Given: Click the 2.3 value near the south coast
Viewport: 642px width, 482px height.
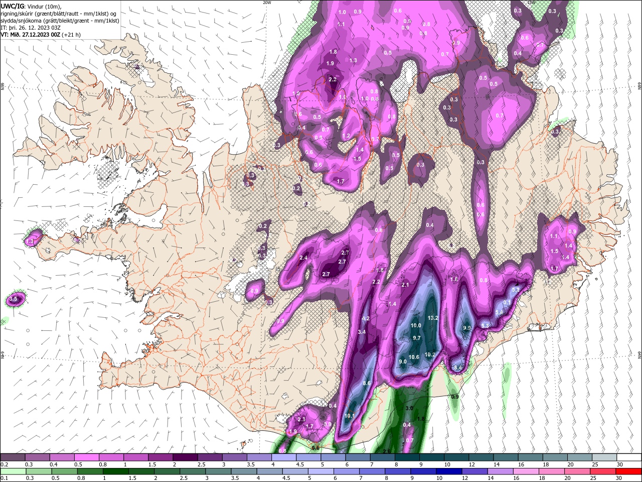Looking at the screenshot, I should 301,419.
